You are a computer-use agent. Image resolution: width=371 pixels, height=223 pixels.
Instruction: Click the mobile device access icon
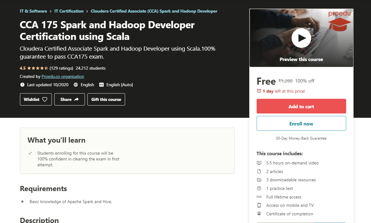pyautogui.click(x=259, y=205)
